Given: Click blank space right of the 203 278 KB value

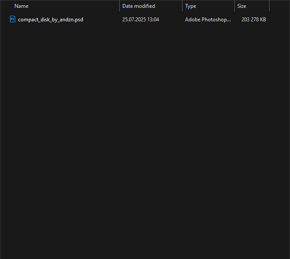Looking at the screenshot, I should (278, 20).
